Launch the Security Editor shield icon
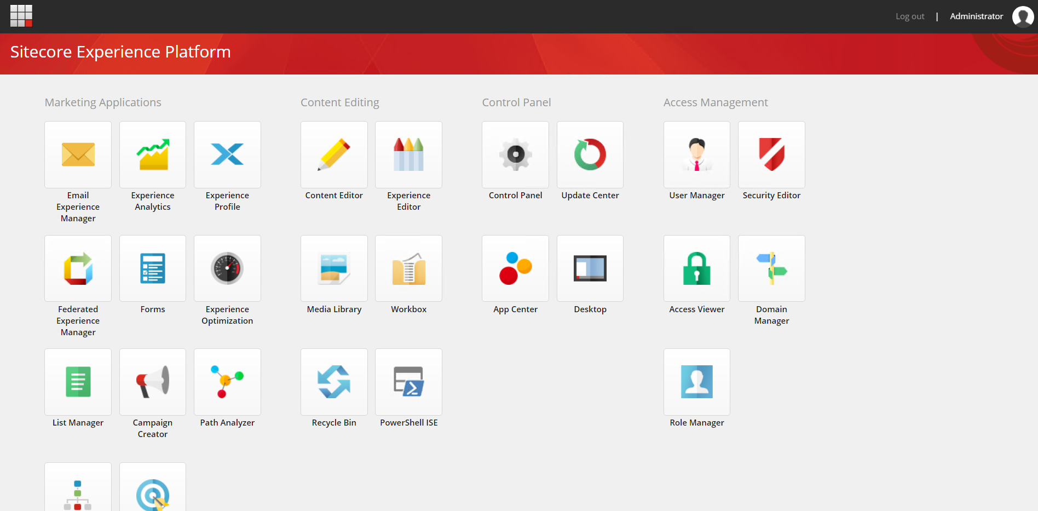Image resolution: width=1038 pixels, height=511 pixels. click(x=771, y=154)
